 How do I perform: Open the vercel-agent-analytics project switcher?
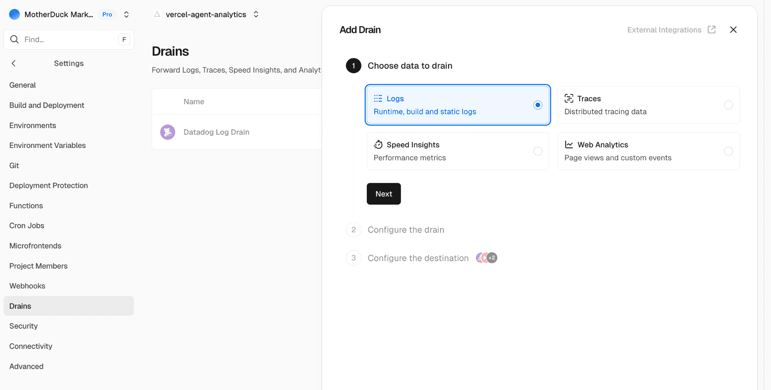(256, 15)
